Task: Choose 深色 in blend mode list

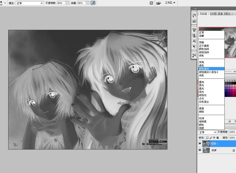Action: (x=211, y=55)
